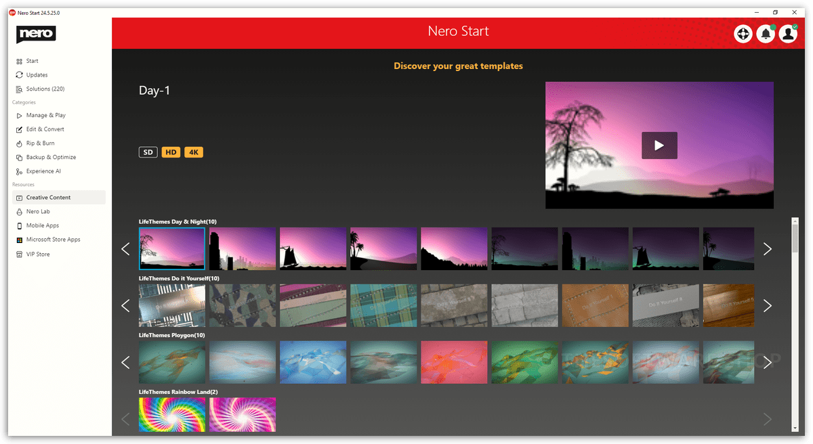This screenshot has width=813, height=444.
Task: Select the pink-sky mountain silhouette thumbnail
Action: (454, 249)
